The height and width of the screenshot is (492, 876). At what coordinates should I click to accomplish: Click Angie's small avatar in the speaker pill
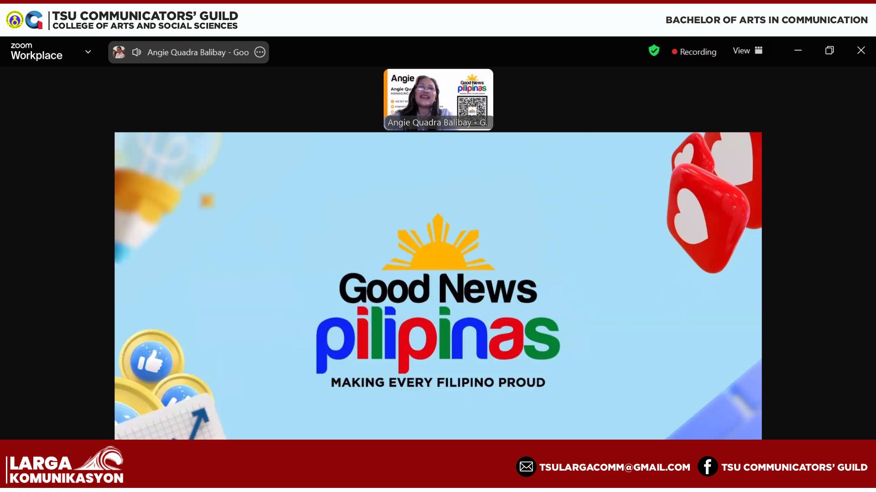tap(119, 52)
